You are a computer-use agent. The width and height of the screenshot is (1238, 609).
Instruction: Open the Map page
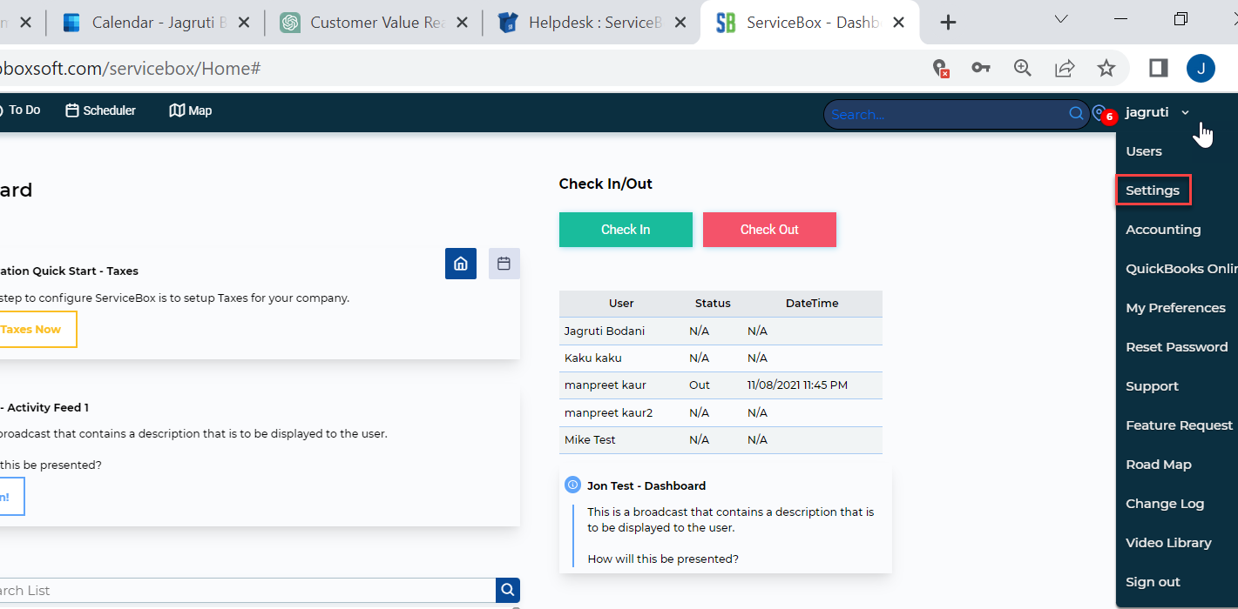point(191,110)
